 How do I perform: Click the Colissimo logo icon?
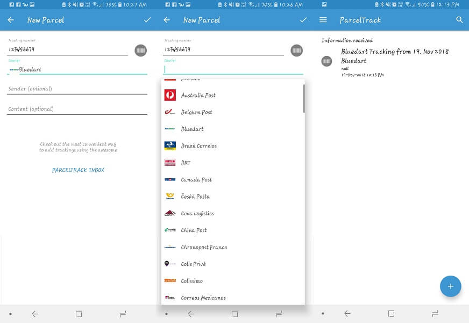point(170,281)
